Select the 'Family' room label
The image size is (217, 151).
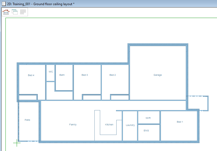[73, 125]
